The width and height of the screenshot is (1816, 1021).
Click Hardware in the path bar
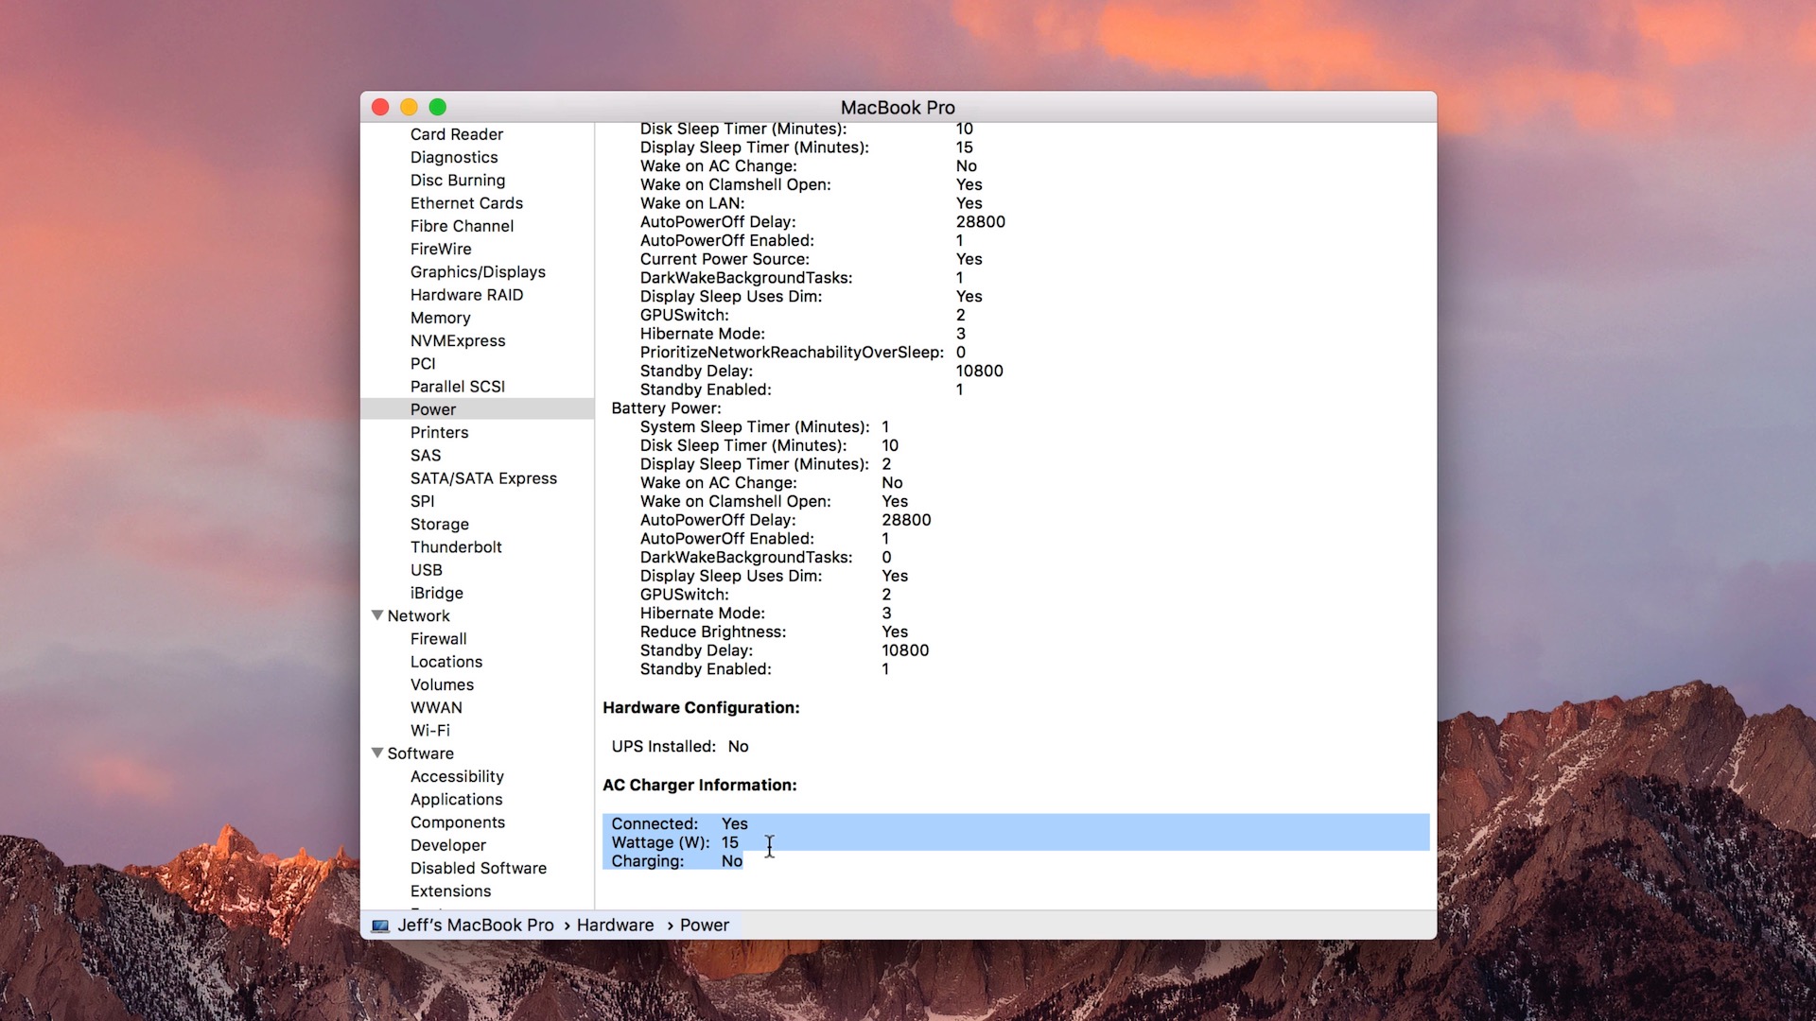(615, 926)
